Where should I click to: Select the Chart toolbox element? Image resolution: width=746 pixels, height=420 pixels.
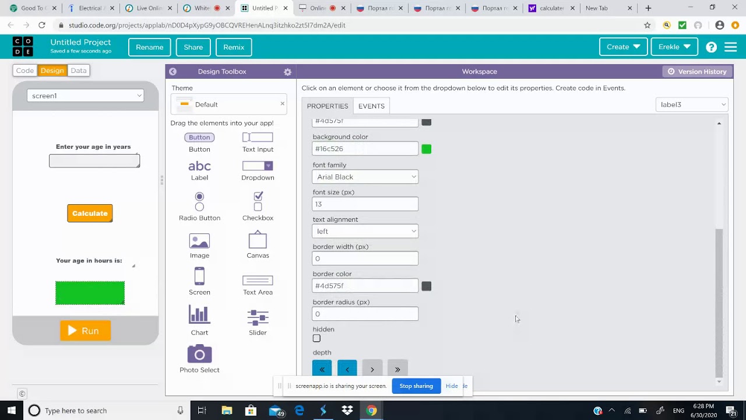pos(199,321)
